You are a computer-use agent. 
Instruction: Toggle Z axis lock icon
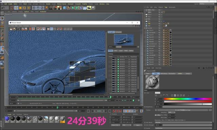42,8
